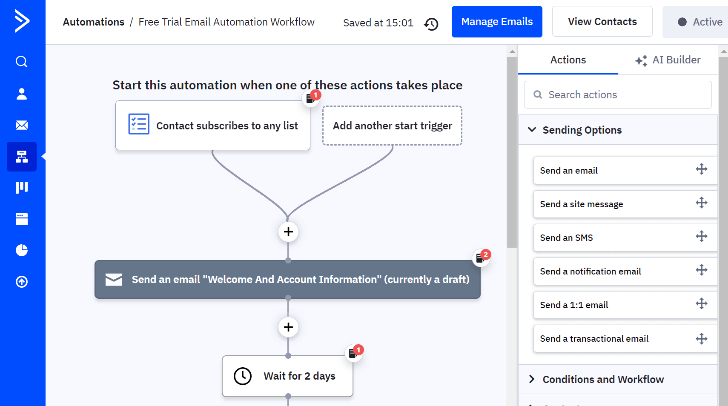
Task: Select Send an SMS action
Action: [x=625, y=237]
